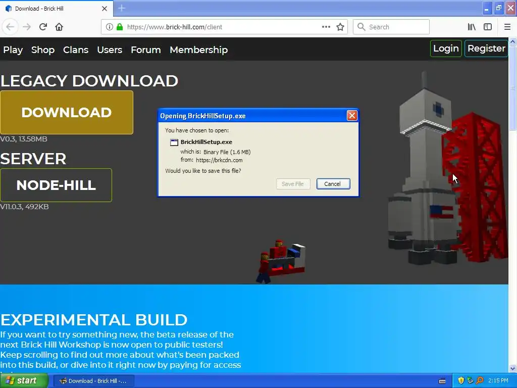Screen dimensions: 517x388
Task: Click the green padlock security icon
Action: tap(119, 27)
